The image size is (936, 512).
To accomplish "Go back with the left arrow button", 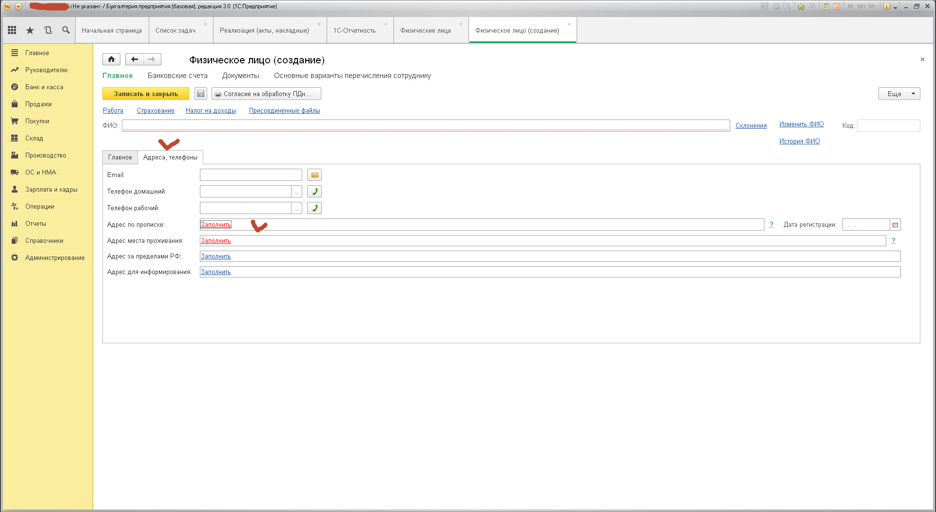I will pyautogui.click(x=135, y=59).
